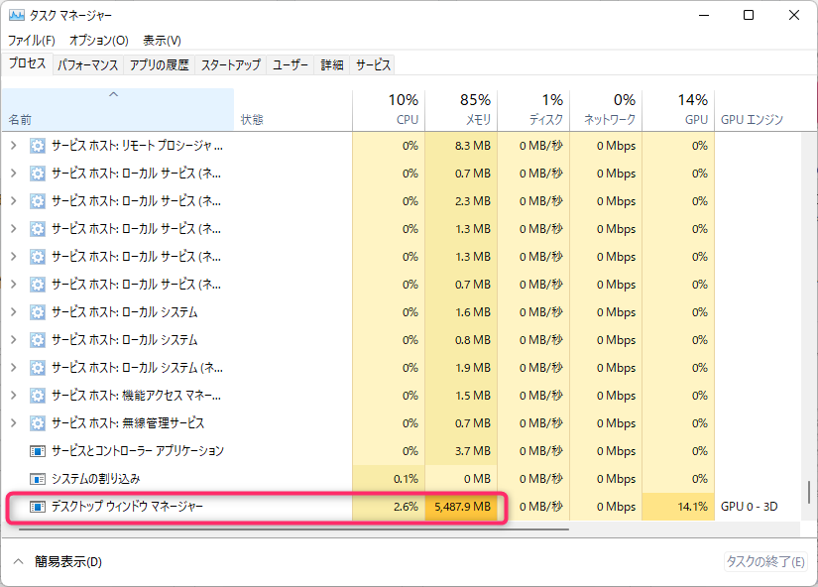Expand サービス ホスト: リモート プロシージャ row

pos(14,146)
